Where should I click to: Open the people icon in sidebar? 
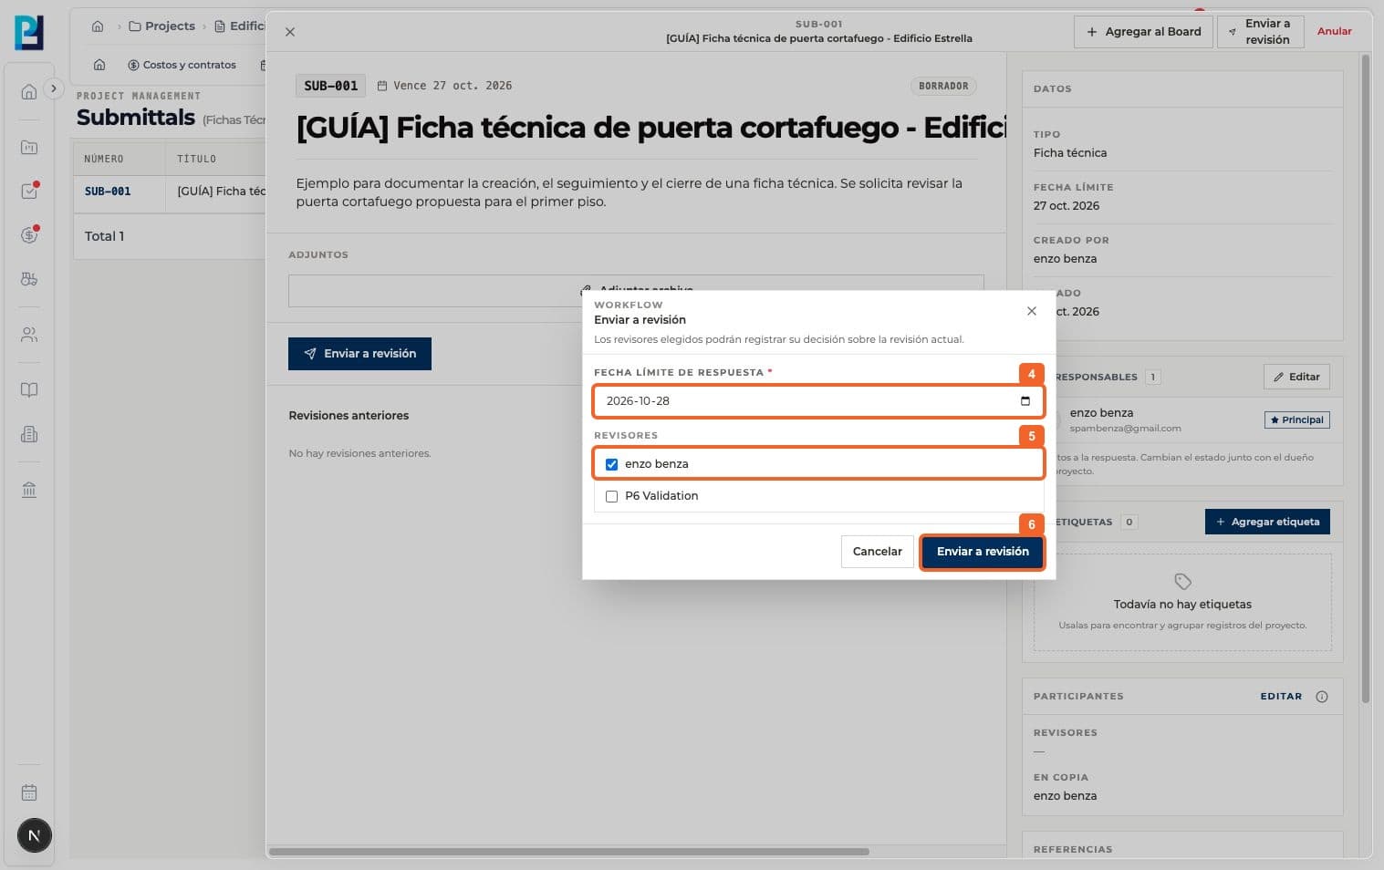point(29,335)
